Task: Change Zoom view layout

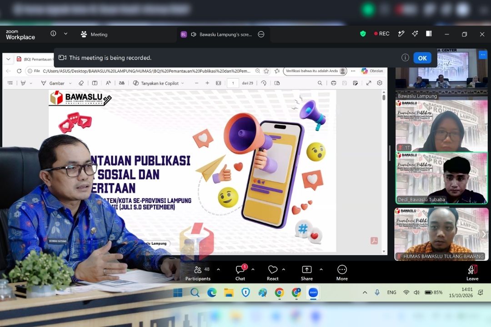Action: pos(429,34)
